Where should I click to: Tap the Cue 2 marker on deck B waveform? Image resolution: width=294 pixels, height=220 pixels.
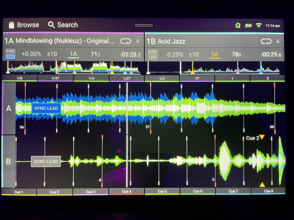[255, 138]
